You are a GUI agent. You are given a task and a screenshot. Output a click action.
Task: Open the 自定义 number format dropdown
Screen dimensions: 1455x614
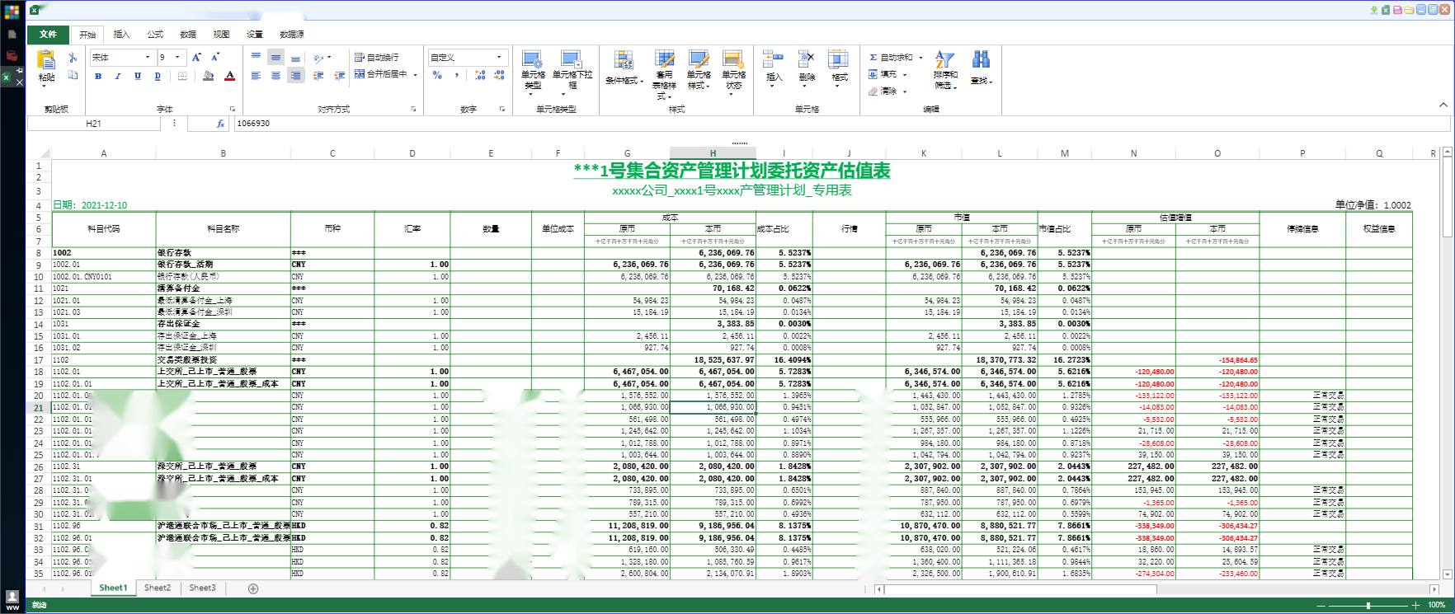click(499, 57)
